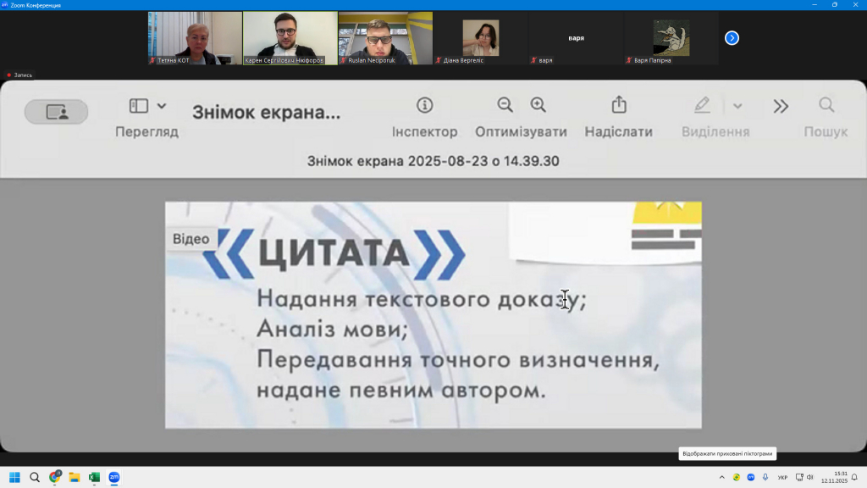Toggle the contact-card view button at left

(x=56, y=112)
